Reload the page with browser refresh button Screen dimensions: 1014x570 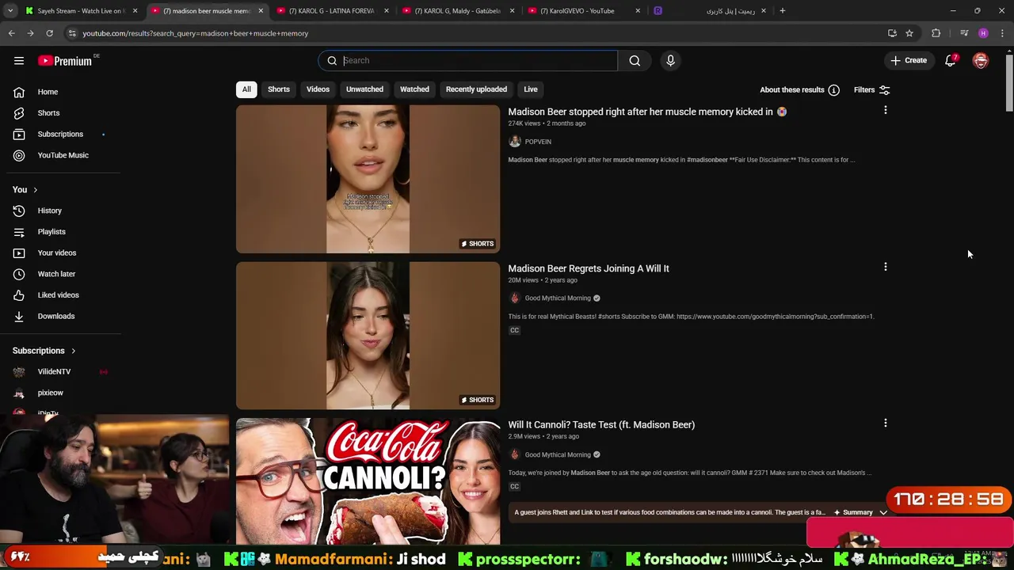point(49,33)
